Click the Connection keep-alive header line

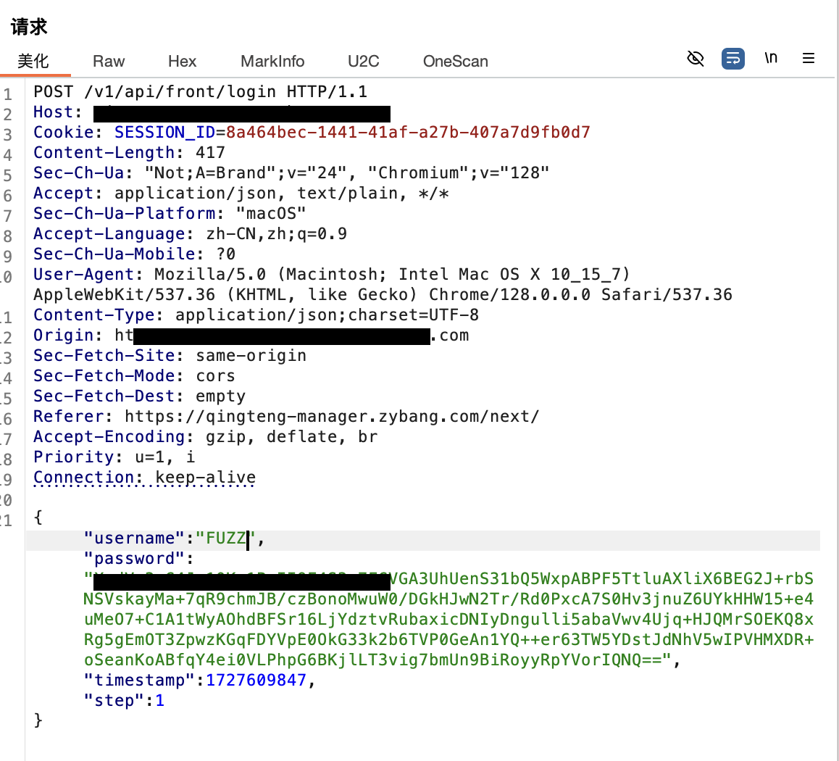(x=144, y=478)
